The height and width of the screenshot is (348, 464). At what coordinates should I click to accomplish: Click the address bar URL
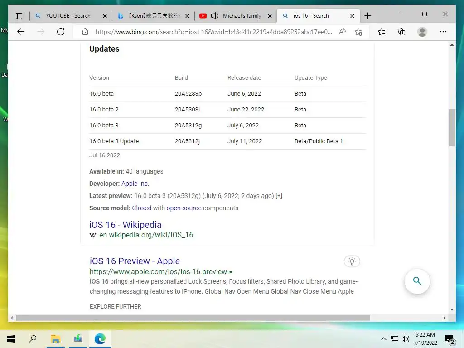(x=214, y=32)
